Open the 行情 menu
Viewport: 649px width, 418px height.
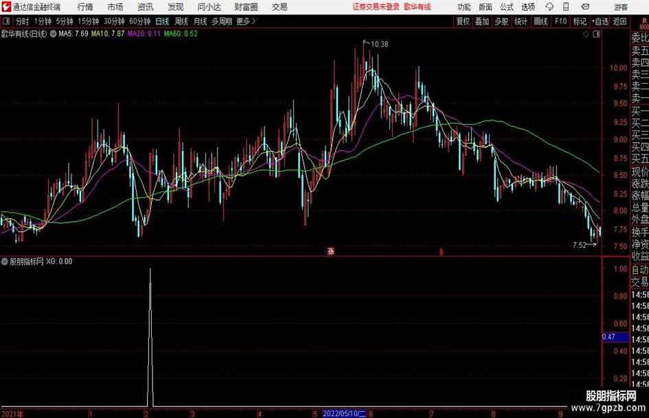(85, 7)
